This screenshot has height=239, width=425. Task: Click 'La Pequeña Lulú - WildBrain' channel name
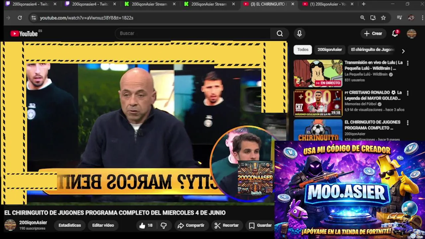pos(366,74)
